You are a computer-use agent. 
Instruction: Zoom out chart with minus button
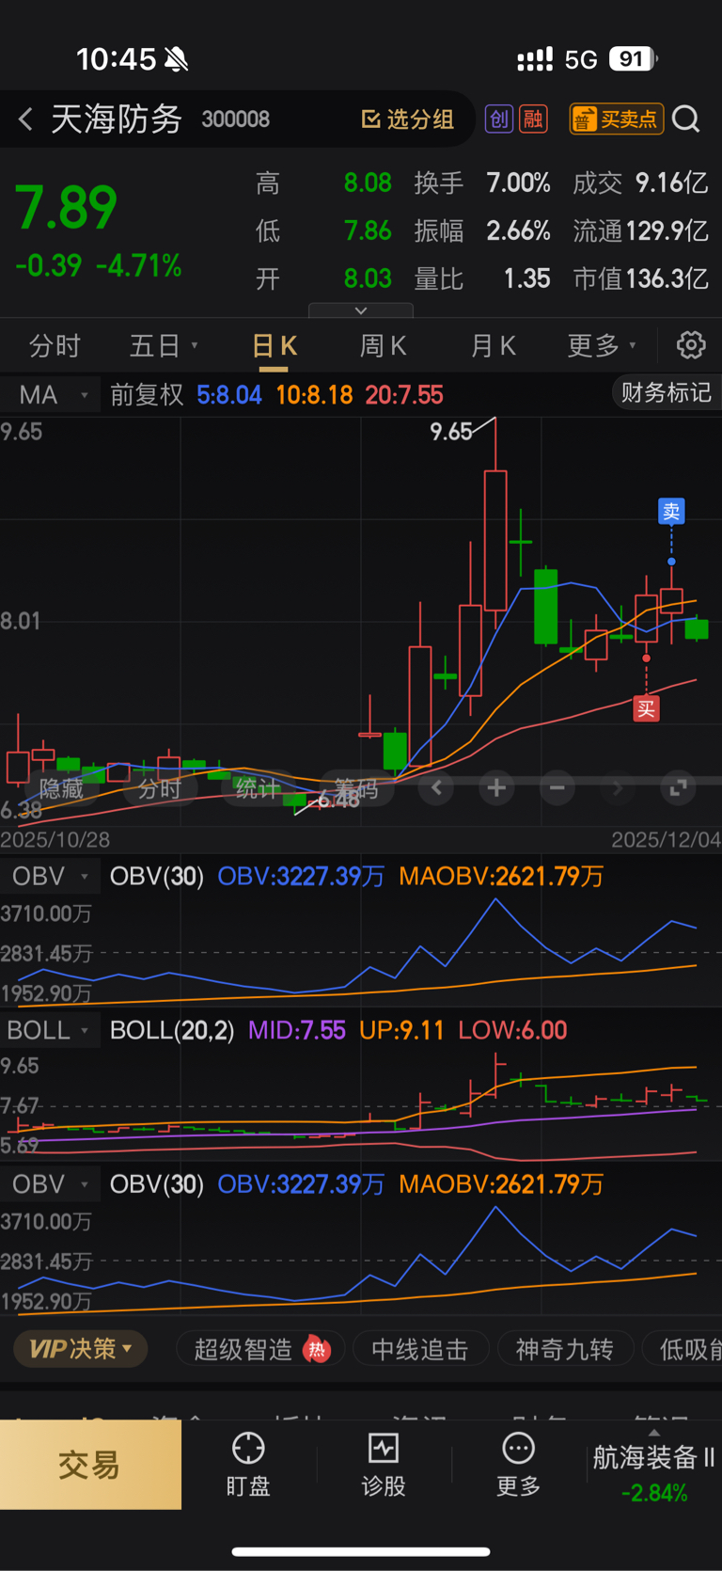coord(557,787)
